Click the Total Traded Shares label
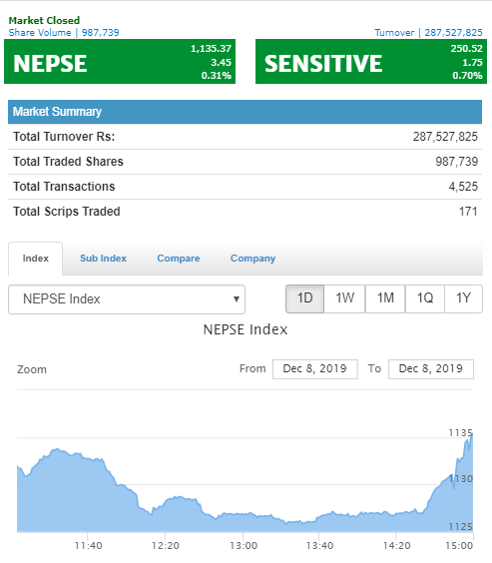Screen dimensions: 492x563 coord(68,162)
